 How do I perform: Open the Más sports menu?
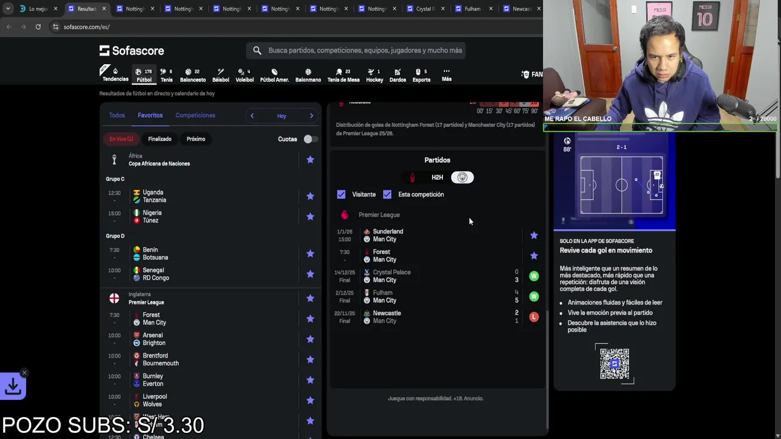[447, 74]
